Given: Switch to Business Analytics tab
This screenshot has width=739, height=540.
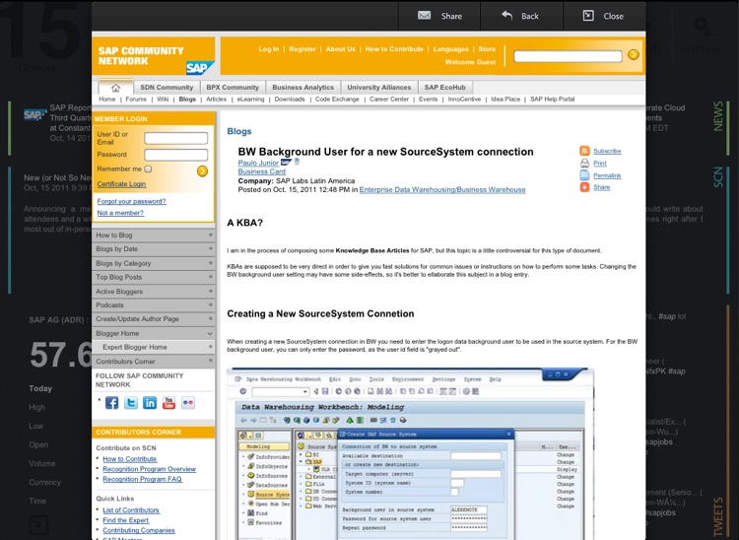Looking at the screenshot, I should tap(302, 88).
